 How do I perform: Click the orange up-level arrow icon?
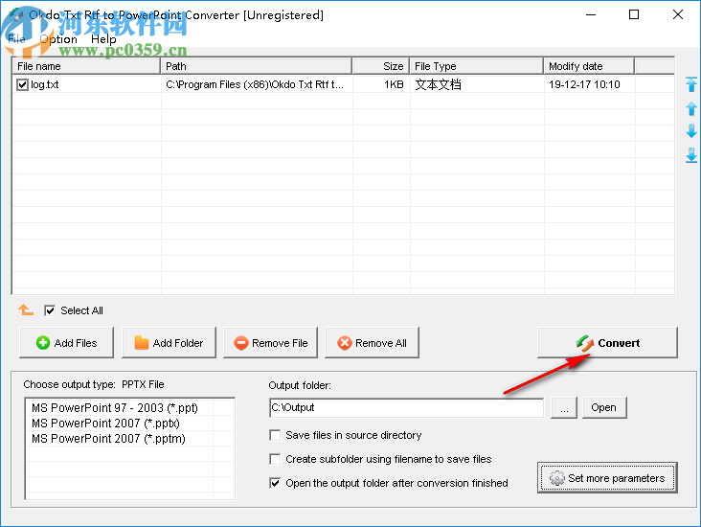[26, 309]
